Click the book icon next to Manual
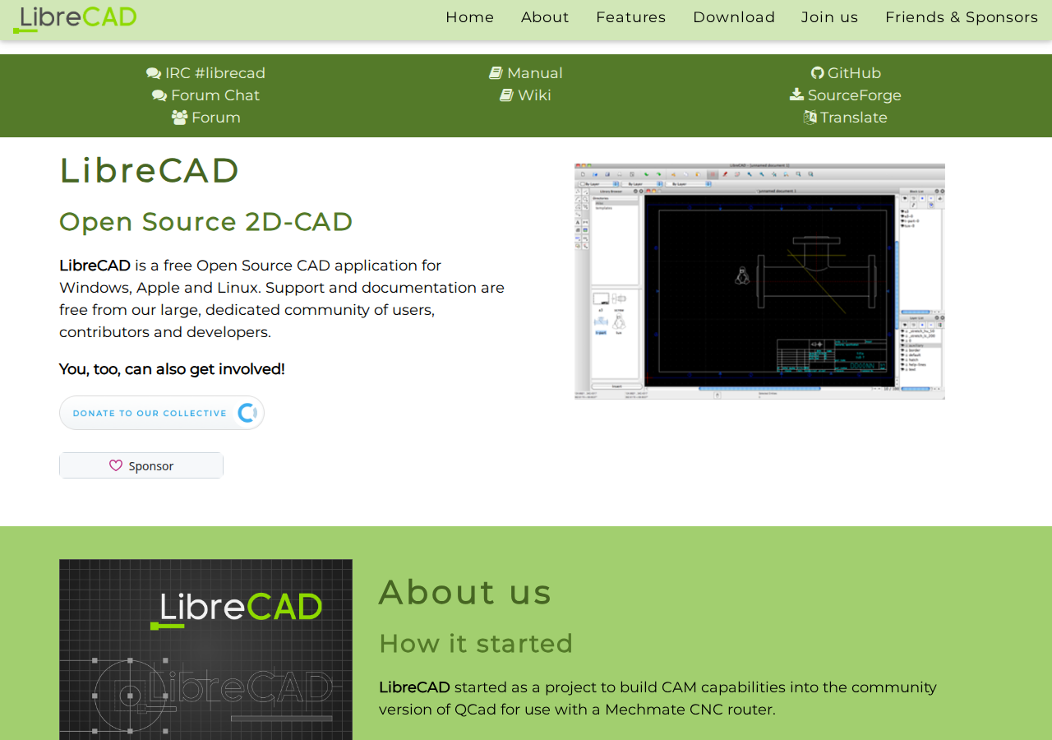This screenshot has height=740, width=1052. click(496, 73)
